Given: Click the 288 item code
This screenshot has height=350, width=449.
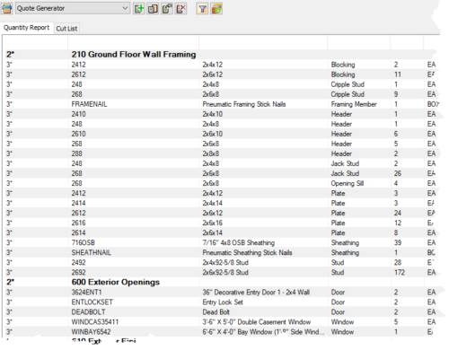Looking at the screenshot, I should click(76, 153).
